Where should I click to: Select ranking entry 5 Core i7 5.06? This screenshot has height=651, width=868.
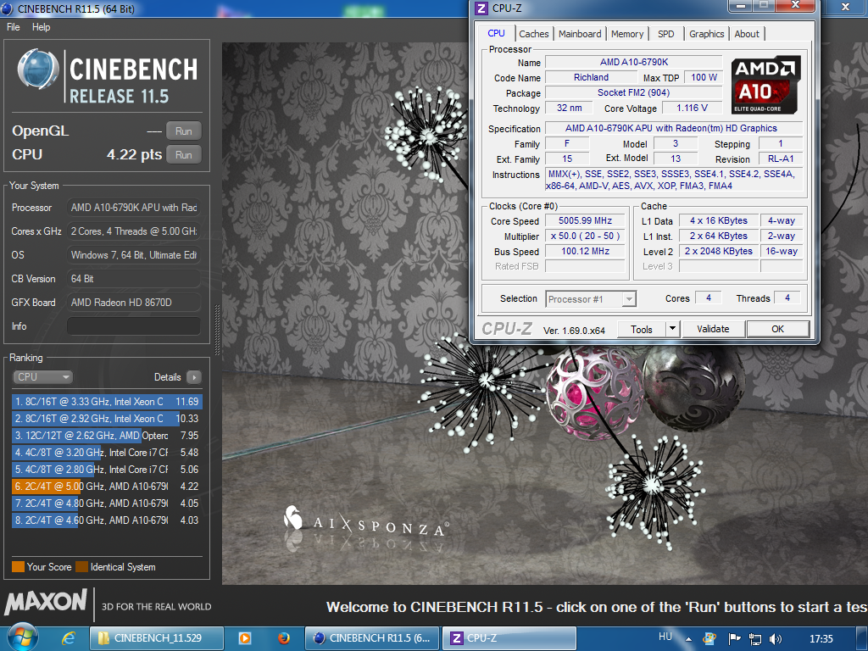[x=106, y=470]
